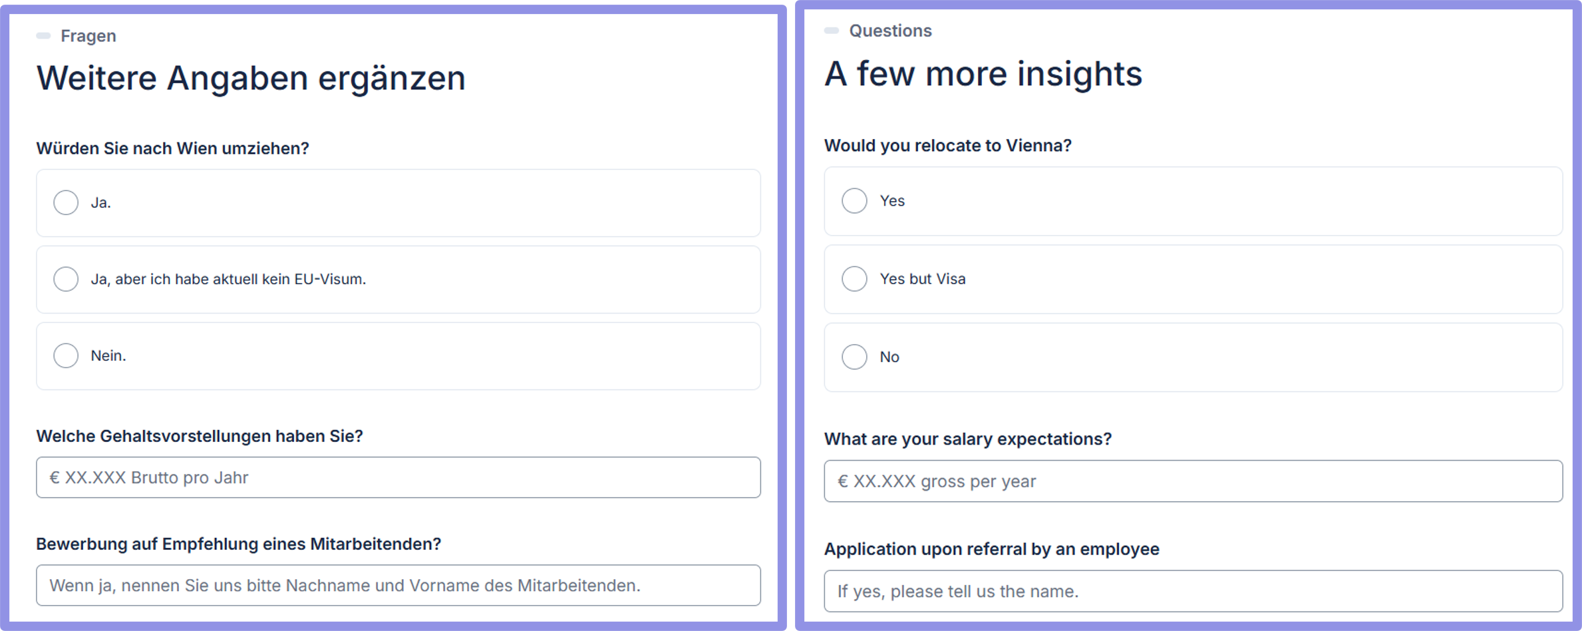The width and height of the screenshot is (1582, 631).
Task: Choose "Ja, aber ich habe aktuell kein EU-Visum" option
Action: click(x=66, y=279)
